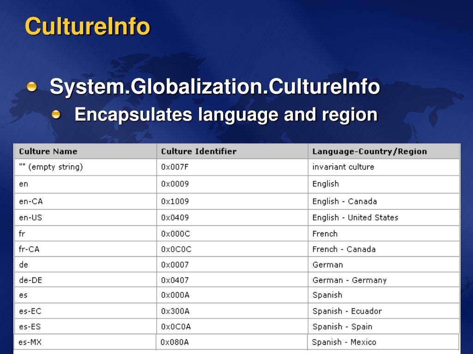
Task: Select the System.Globalization.CultureInfo heading
Action: pos(214,87)
